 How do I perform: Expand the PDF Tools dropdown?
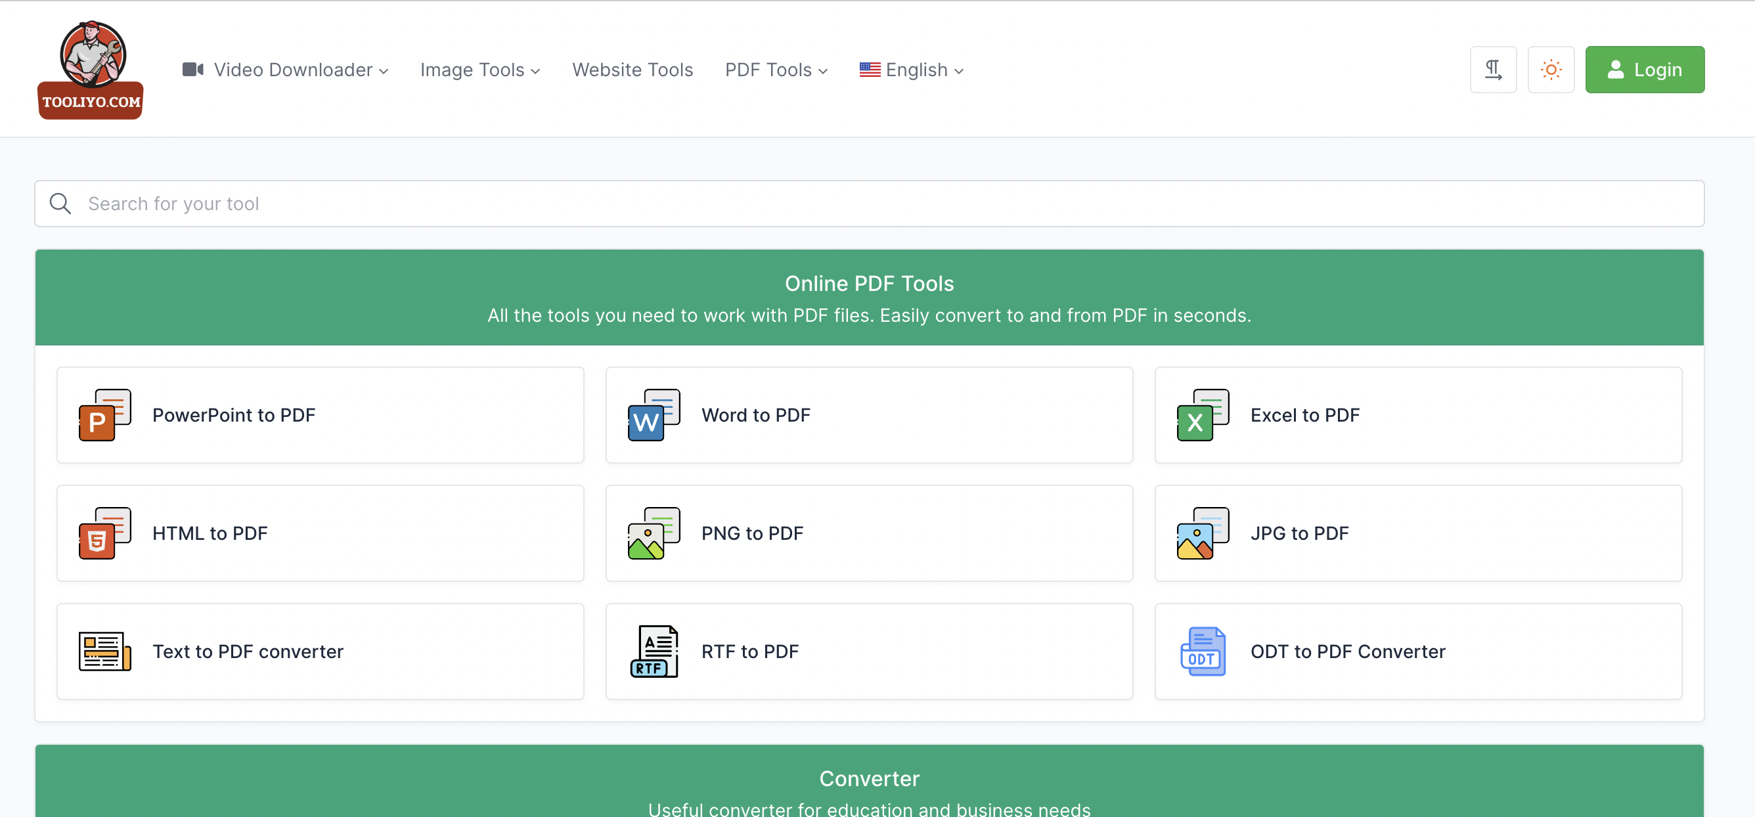776,70
